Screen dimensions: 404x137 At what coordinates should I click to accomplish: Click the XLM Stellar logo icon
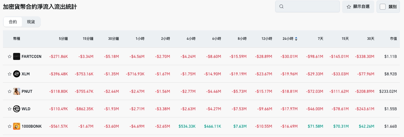[17, 74]
